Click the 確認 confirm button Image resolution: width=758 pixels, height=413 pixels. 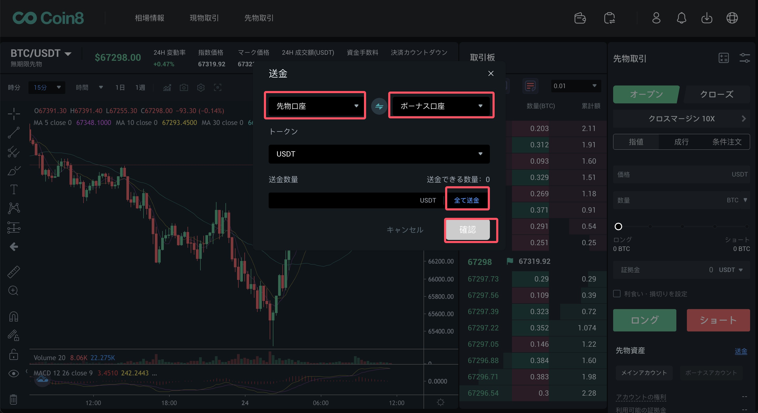click(x=467, y=230)
